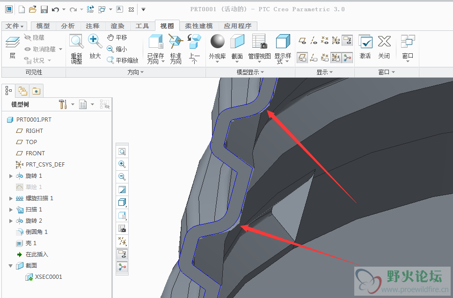Image resolution: width=453 pixels, height=298 pixels.
Task: Open the Windows (窗口) dropdown button
Action: coord(408,49)
